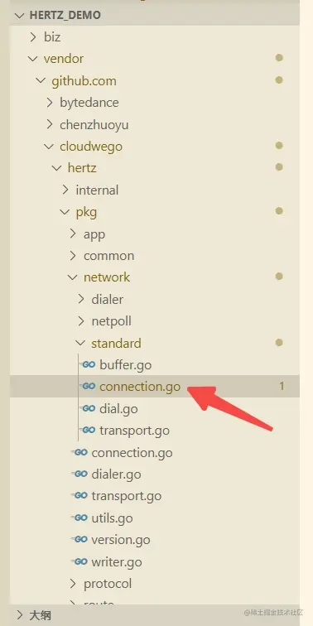The image size is (313, 626).
Task: Collapse the standard folder
Action: pyautogui.click(x=80, y=343)
